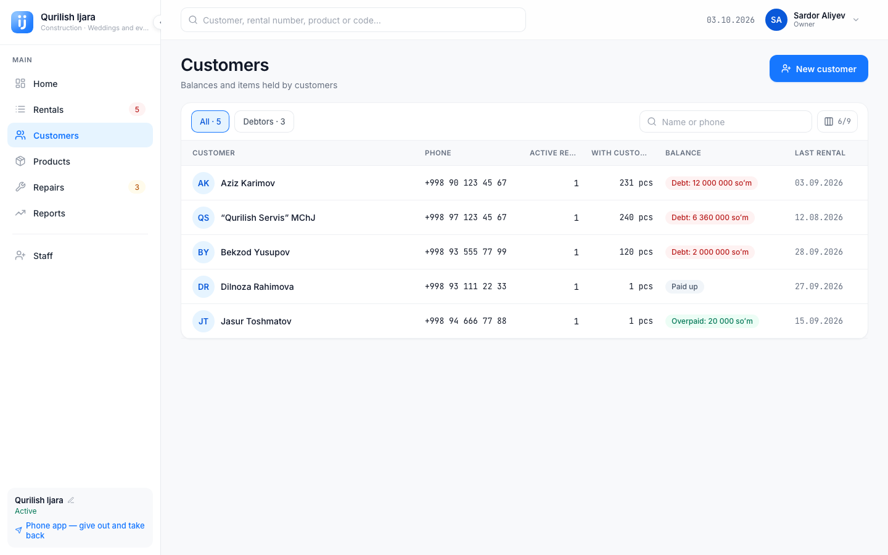888x555 pixels.
Task: Open Aziz Karimov's customer row
Action: (524, 183)
